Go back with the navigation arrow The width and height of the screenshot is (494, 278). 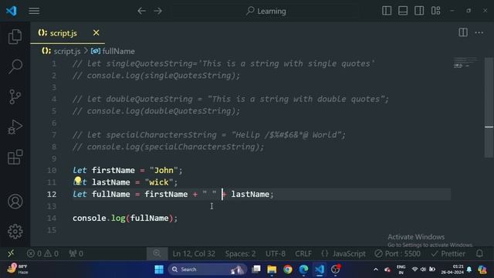point(141,11)
